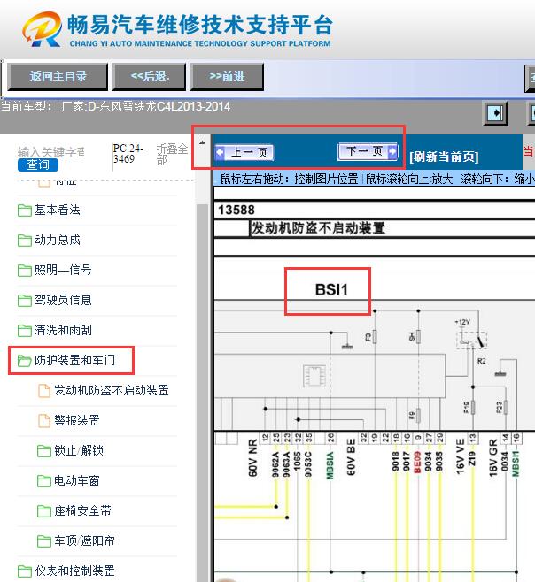Open the 发动机防盗不启动装置 document
Viewport: 535px width, 582px height.
pos(112,390)
